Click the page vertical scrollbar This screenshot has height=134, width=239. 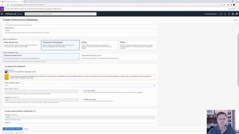(x=238, y=60)
